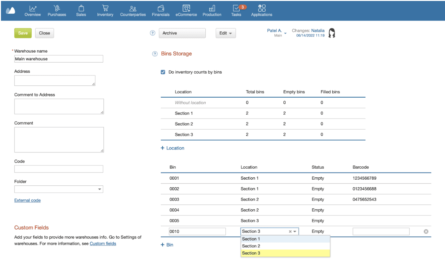The width and height of the screenshot is (445, 261).
Task: Click help icon beside Archive button
Action: (153, 33)
